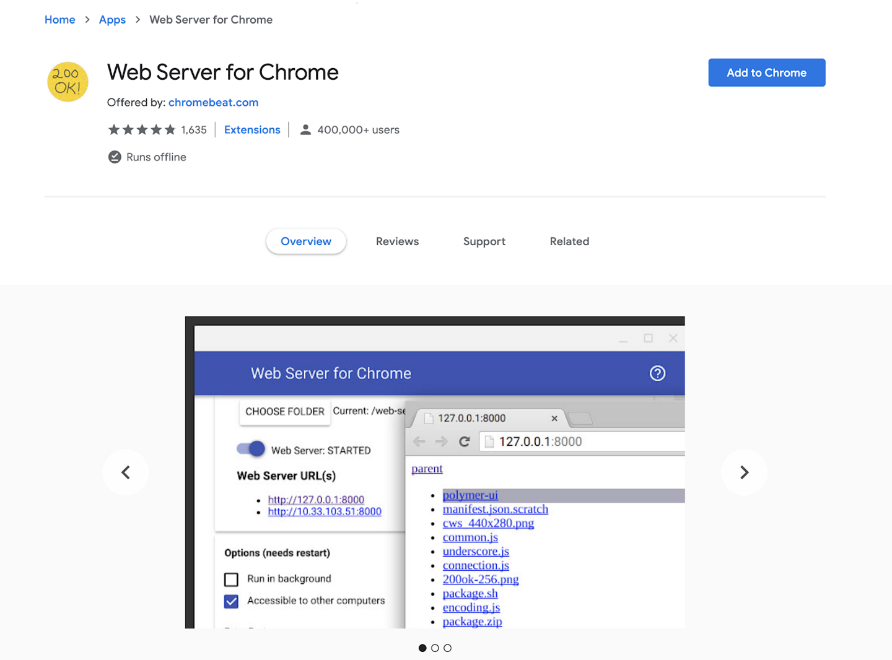892x660 pixels.
Task: Click the reload icon in screenshot browser
Action: [x=464, y=441]
